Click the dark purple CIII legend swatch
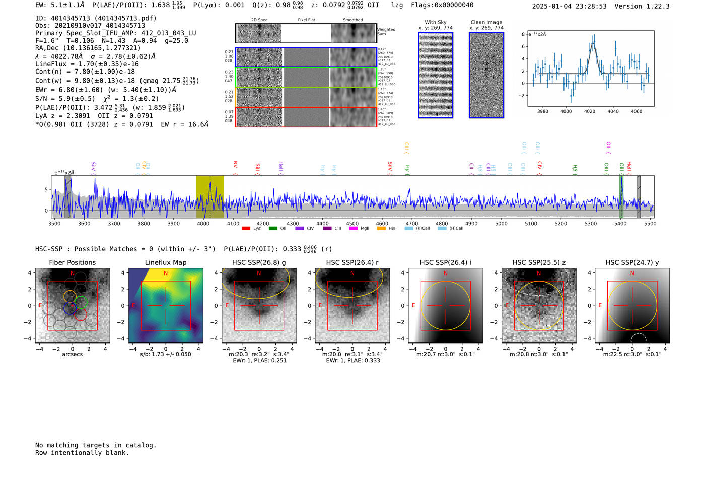Screen dimensions: 705x480 click(x=327, y=228)
